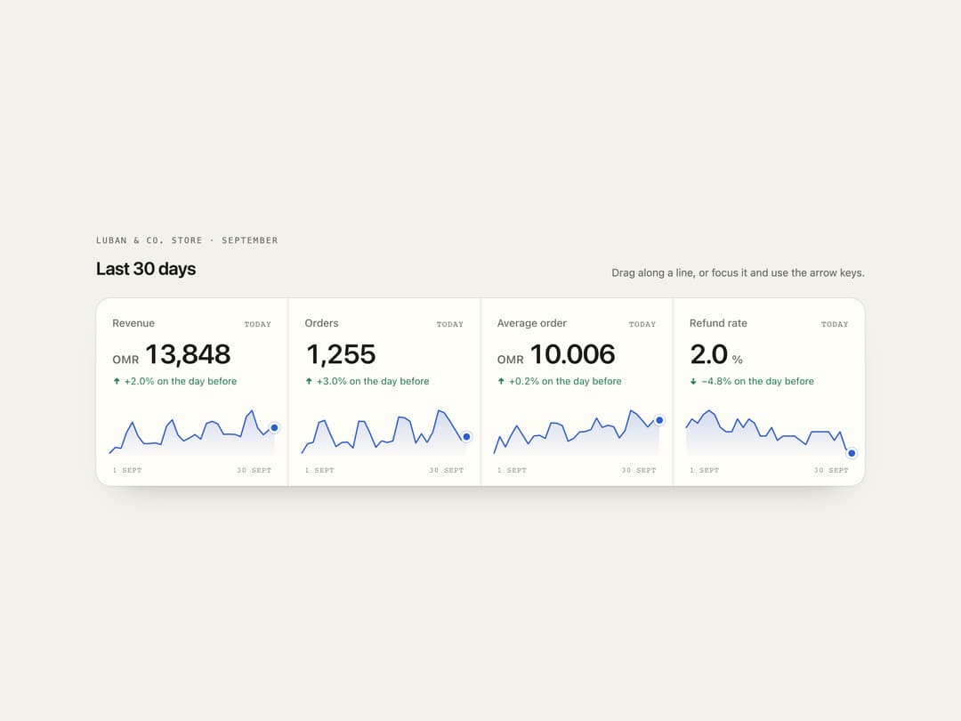Click the Refund rate value 2.0
This screenshot has width=961, height=721.
[708, 354]
